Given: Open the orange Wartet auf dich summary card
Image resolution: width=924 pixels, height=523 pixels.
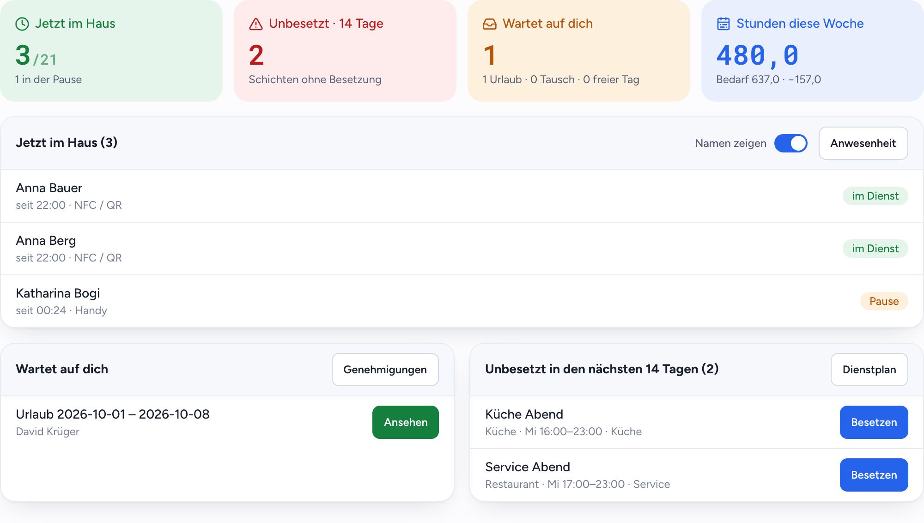Looking at the screenshot, I should [579, 51].
